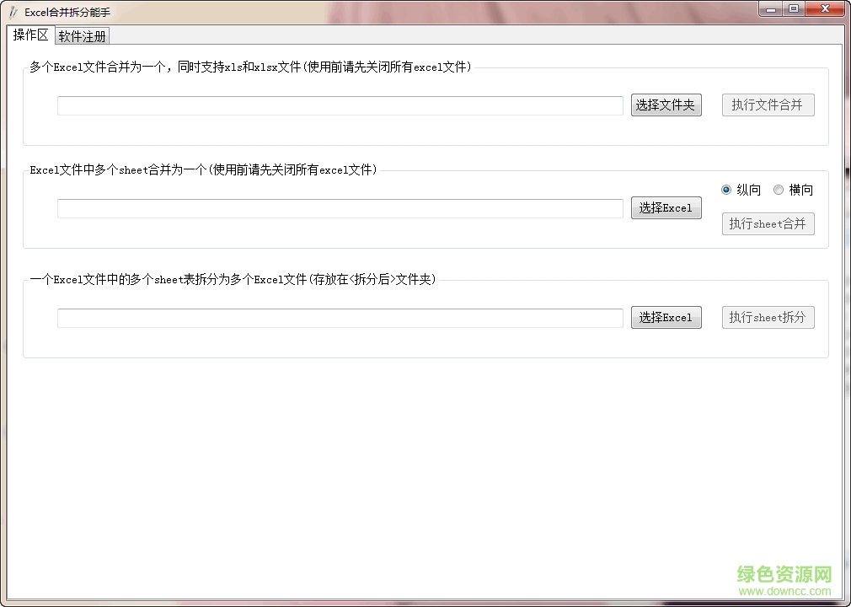This screenshot has height=607, width=851.
Task: Click the 选择文件夹 button
Action: tap(666, 105)
